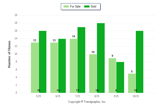The width and height of the screenshot is (161, 108).
Task: Click the Number of Homes axis title
Action: click(9, 54)
